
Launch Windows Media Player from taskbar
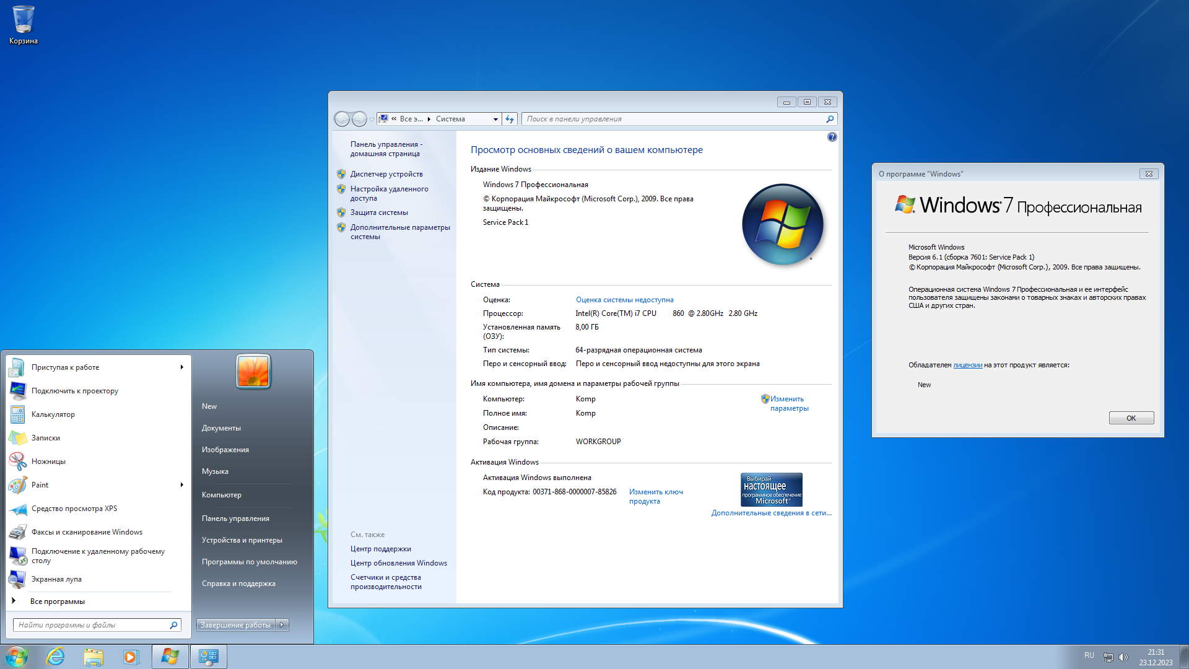click(131, 657)
